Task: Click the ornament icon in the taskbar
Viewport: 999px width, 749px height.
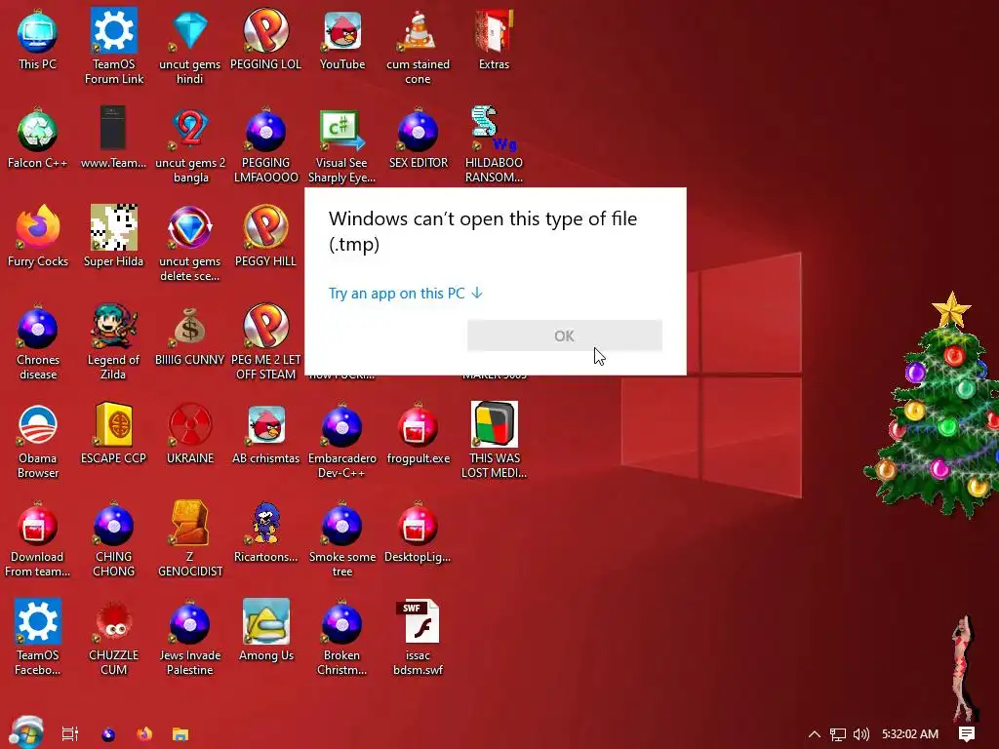Action: (108, 734)
